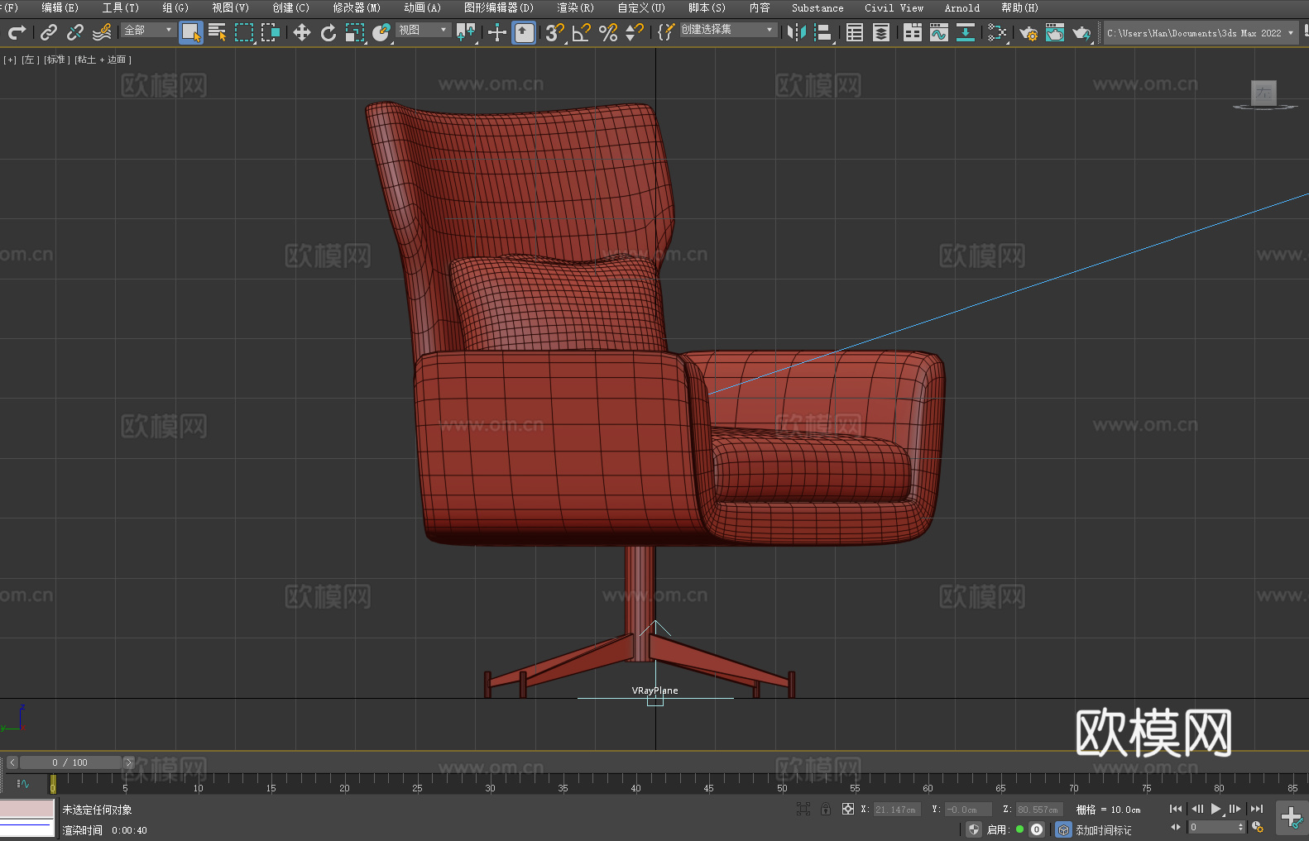Click the Show Ribbon icon
The image size is (1309, 841).
(913, 32)
